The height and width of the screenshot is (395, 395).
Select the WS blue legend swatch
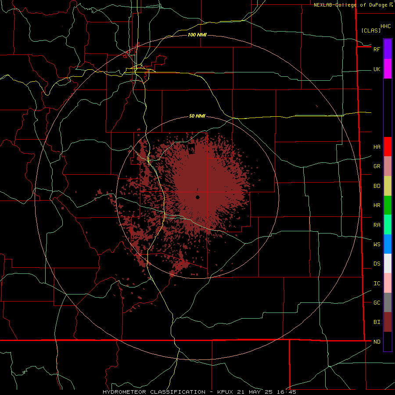[388, 244]
